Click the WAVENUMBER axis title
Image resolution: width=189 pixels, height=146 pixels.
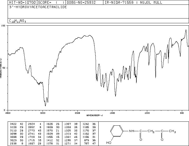coord(95,115)
